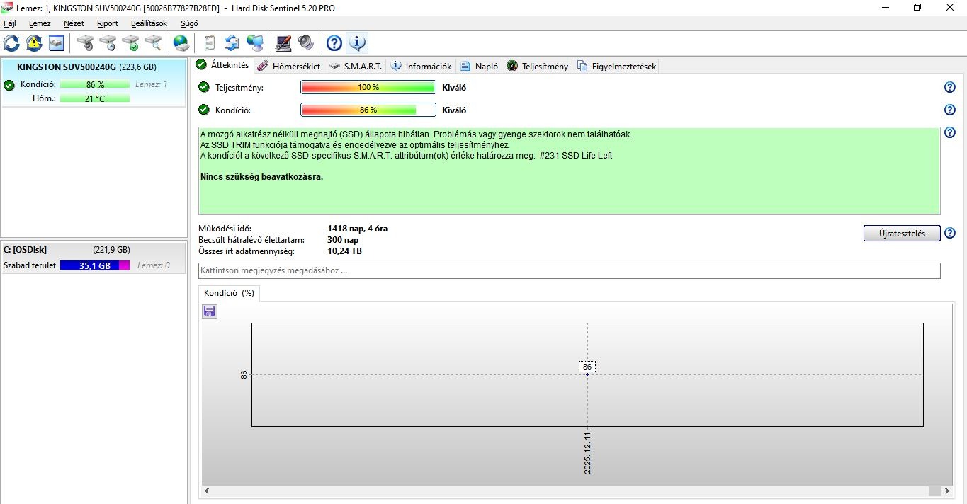Click the 300 nap remaining lifetime value
Viewport: 967px width, 504px height.
point(343,240)
